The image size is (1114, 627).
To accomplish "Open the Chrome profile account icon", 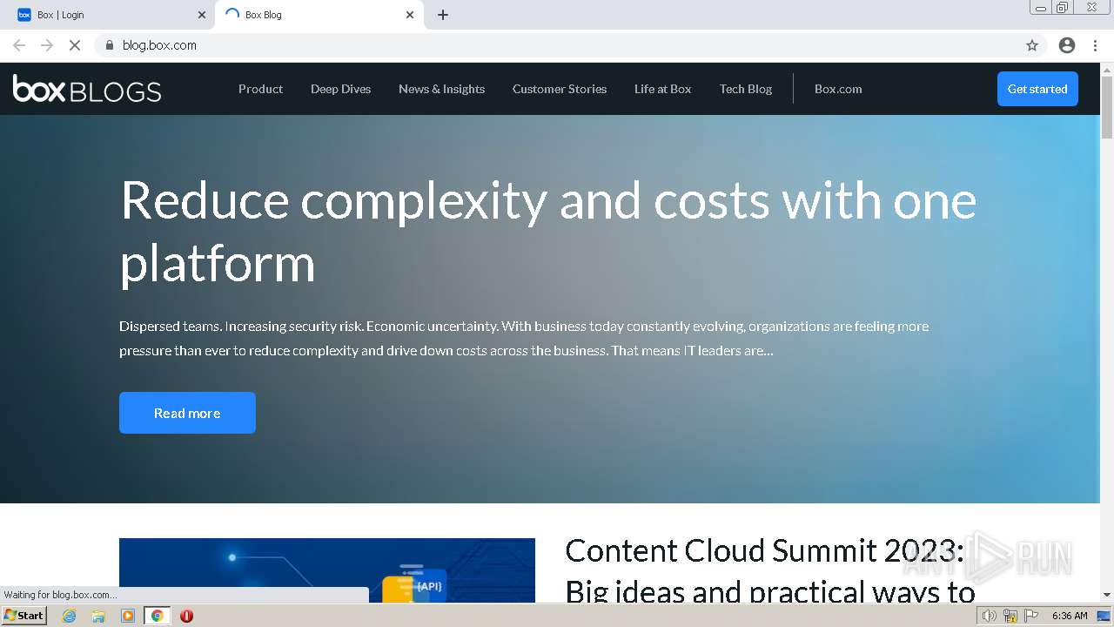I will pos(1067,45).
